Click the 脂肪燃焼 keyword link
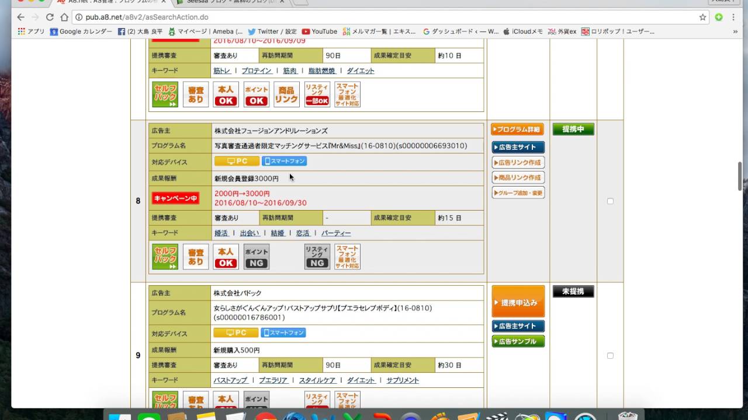Image resolution: width=748 pixels, height=420 pixels. coord(322,71)
